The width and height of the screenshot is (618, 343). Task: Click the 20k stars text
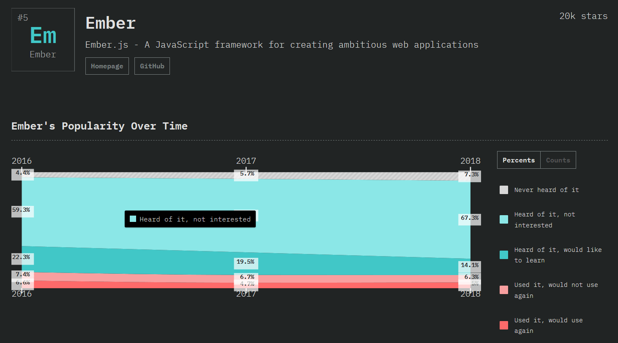click(583, 16)
